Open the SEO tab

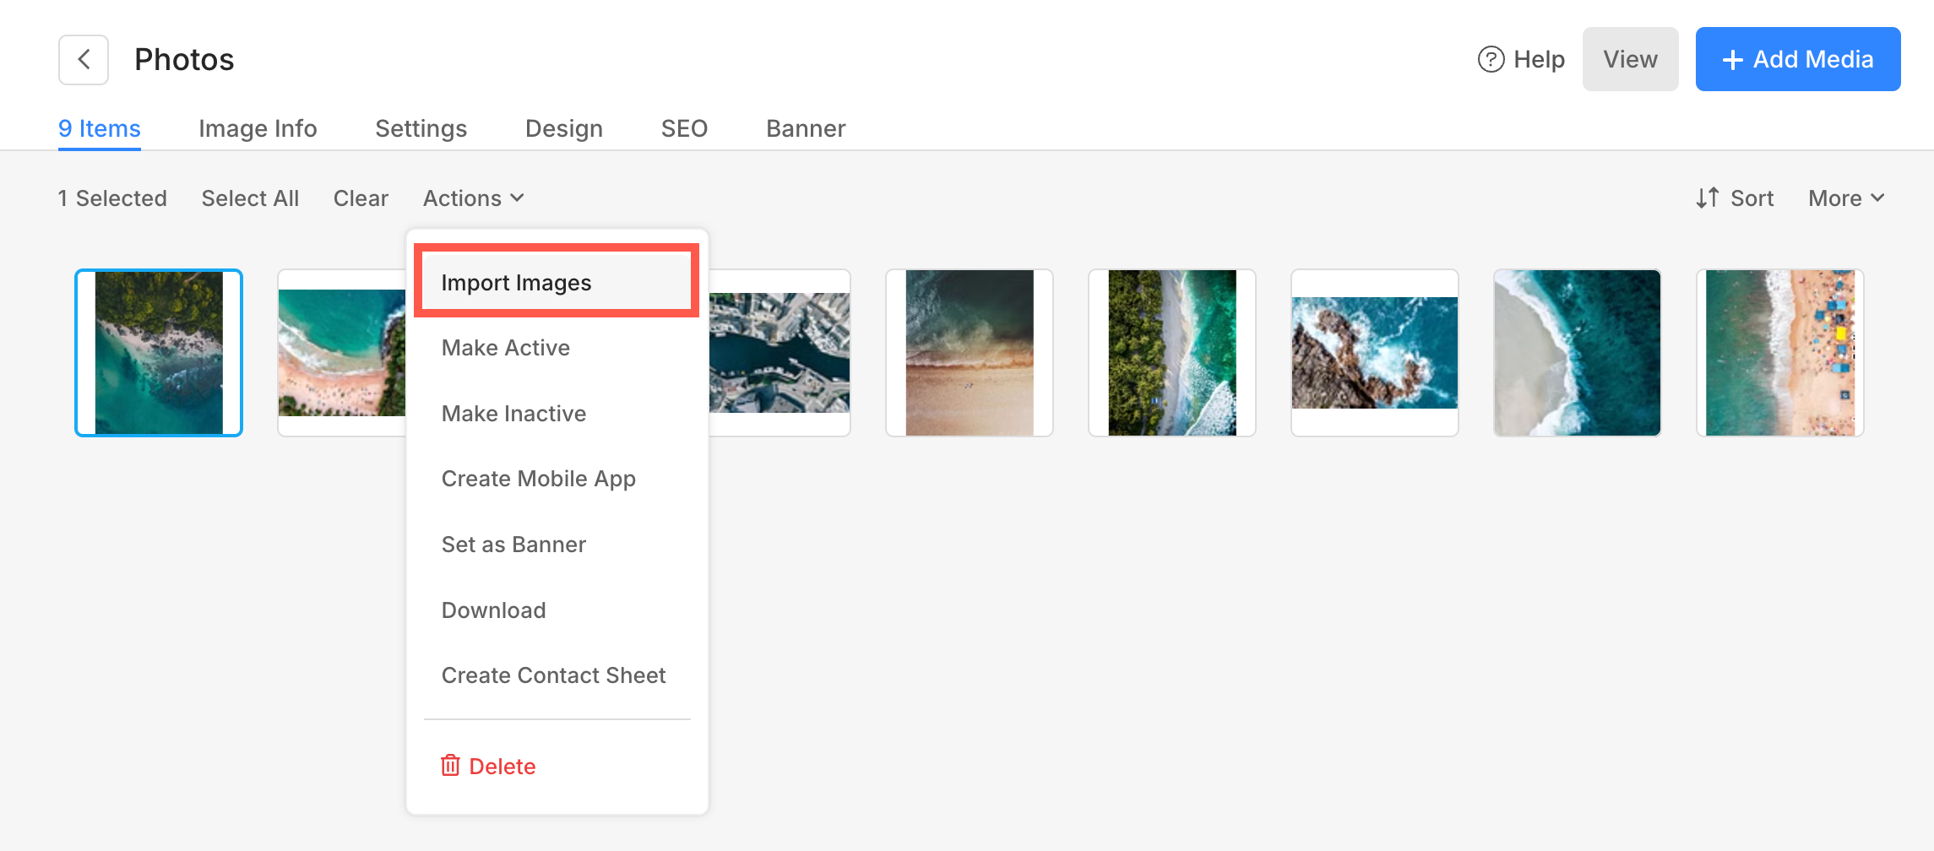pos(684,128)
